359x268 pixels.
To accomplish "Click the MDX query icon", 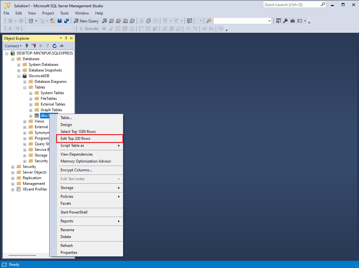I will point(111,21).
